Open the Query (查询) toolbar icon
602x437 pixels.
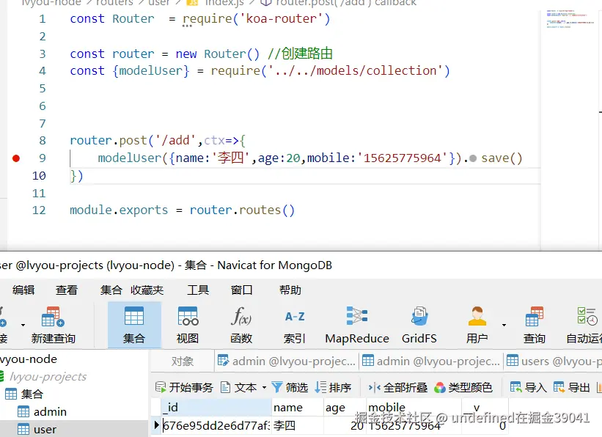pyautogui.click(x=534, y=326)
